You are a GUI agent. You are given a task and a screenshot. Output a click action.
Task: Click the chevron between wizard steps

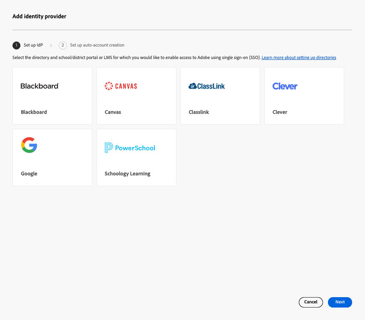coord(51,45)
